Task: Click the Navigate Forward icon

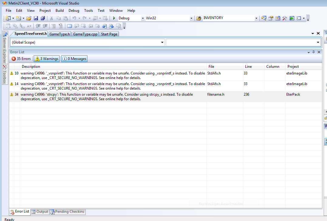Action: (x=105, y=18)
